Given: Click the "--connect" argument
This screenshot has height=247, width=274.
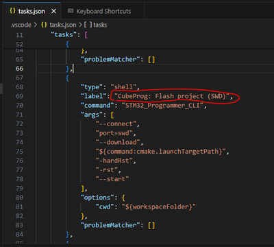Looking at the screenshot, I should [x=116, y=124].
